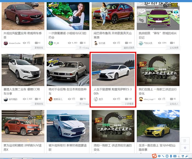Toggle the Sogou punctuation mode button
192x159 pixels.
pyautogui.click(x=163, y=156)
